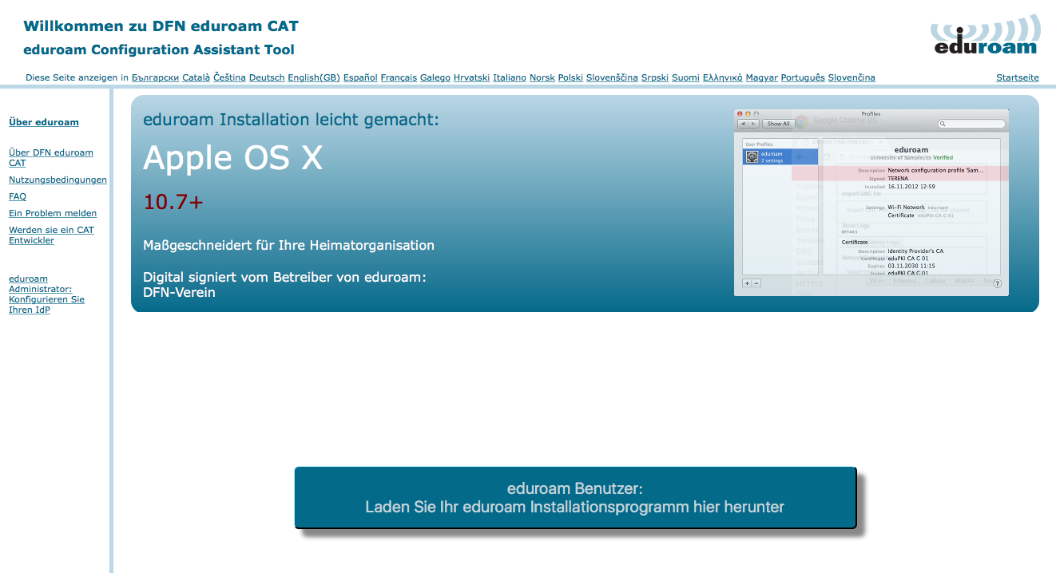Image resolution: width=1056 pixels, height=573 pixels.
Task: Click Ein Problem melden link
Action: tap(53, 213)
